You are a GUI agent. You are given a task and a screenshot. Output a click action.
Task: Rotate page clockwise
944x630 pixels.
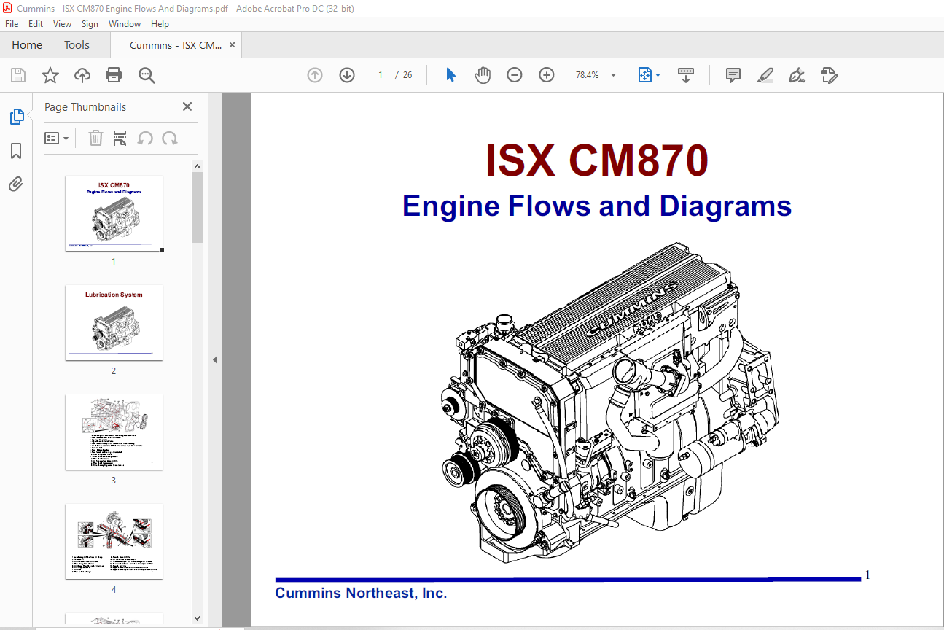(170, 138)
